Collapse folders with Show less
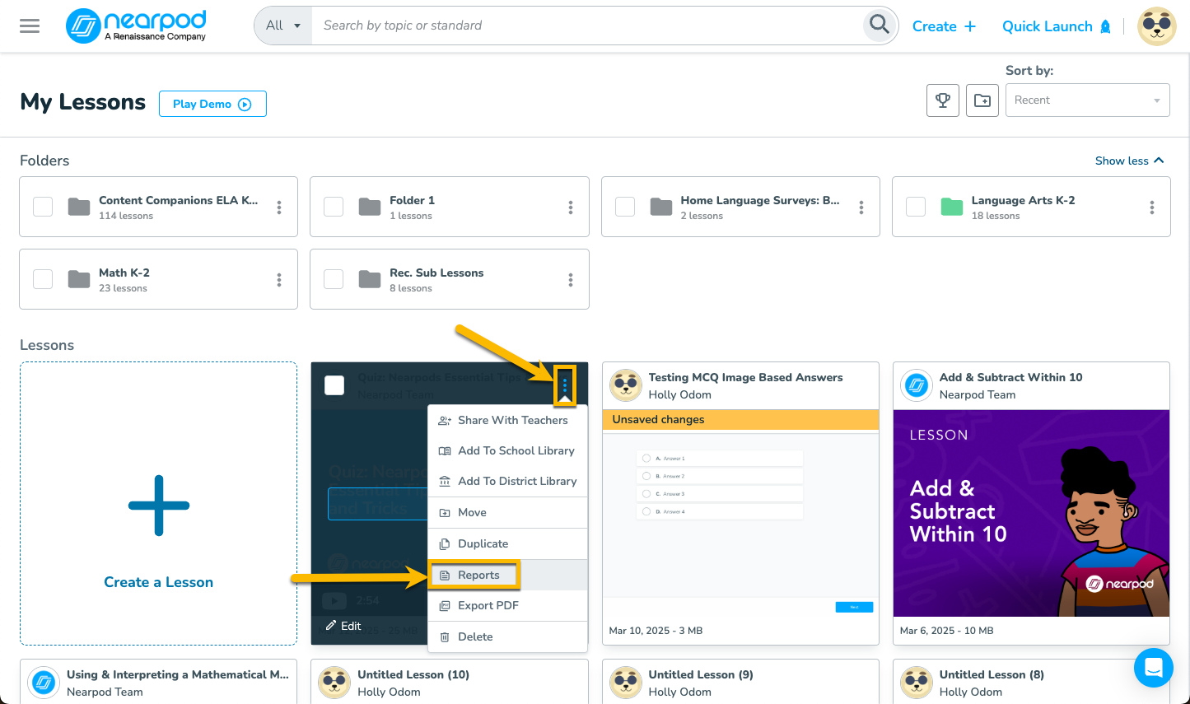 (1129, 161)
